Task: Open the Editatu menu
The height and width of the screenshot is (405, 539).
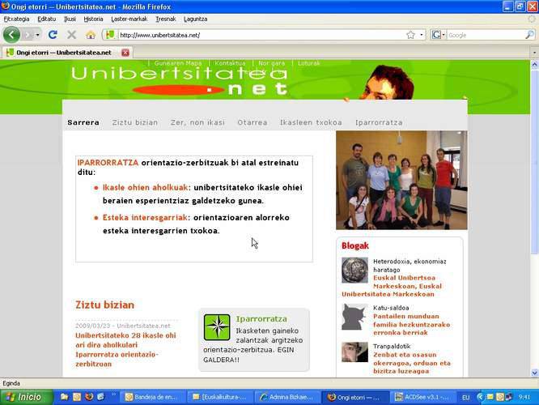Action: click(x=46, y=19)
